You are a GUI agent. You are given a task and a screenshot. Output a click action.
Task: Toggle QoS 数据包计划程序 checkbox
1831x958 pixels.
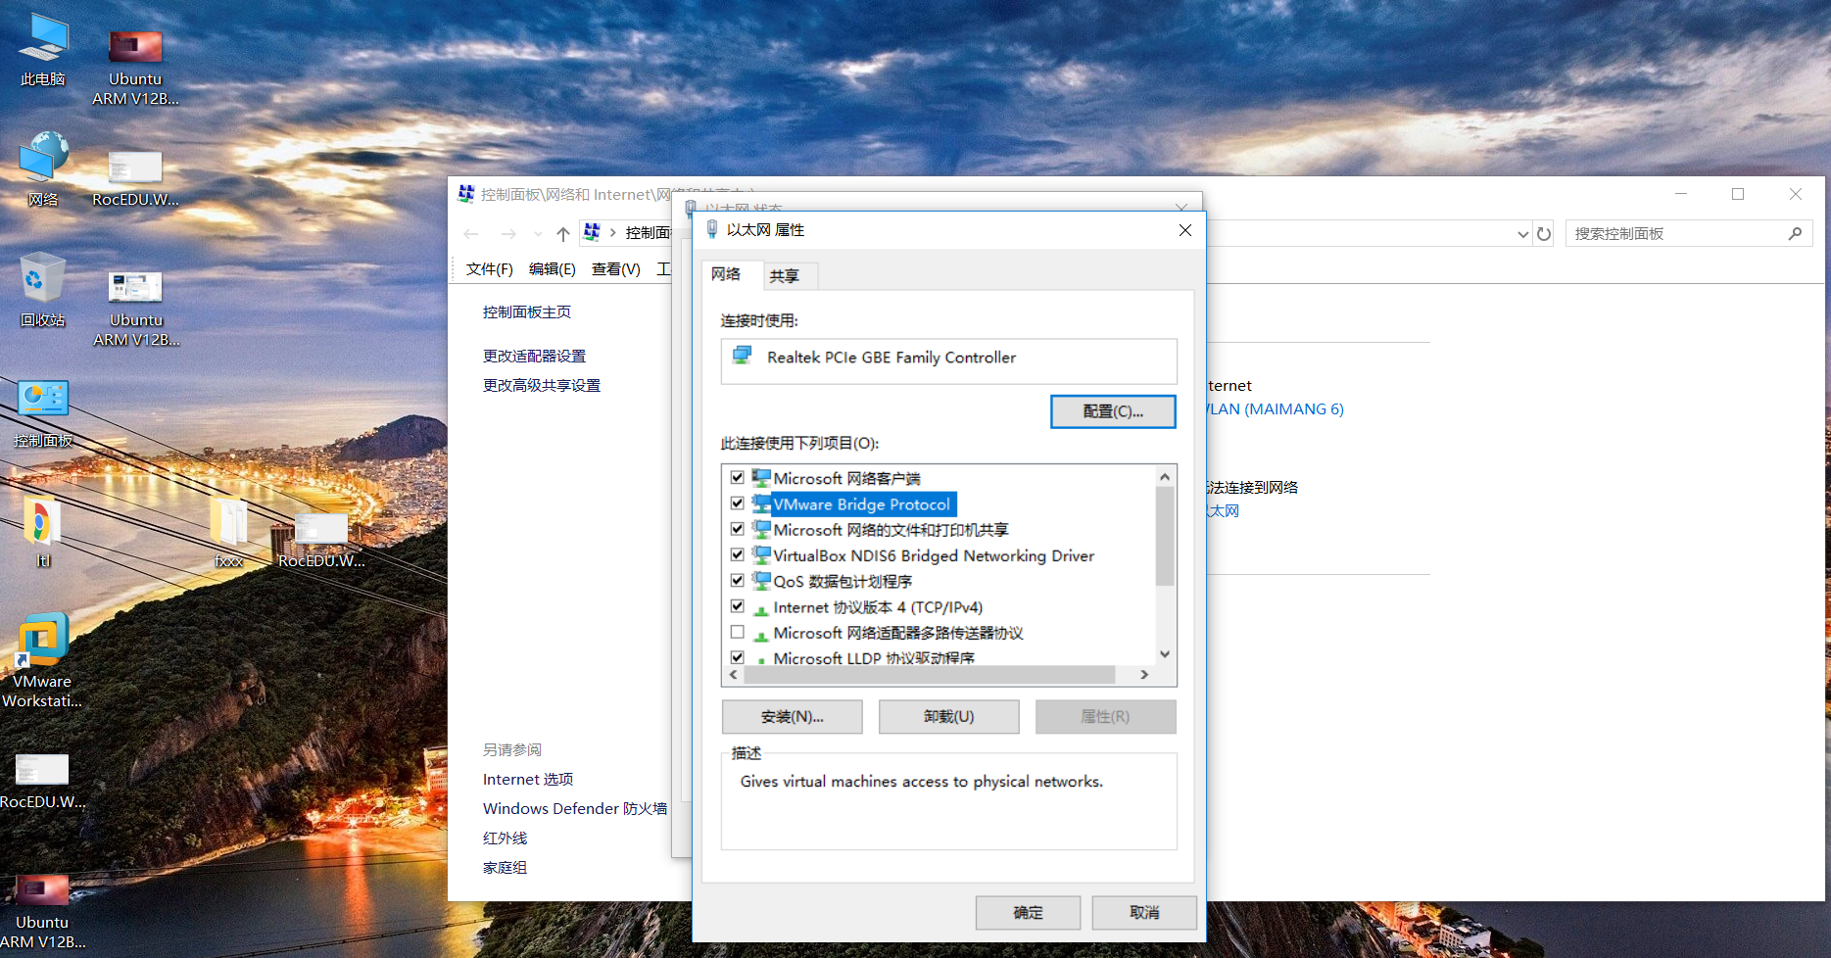pyautogui.click(x=738, y=580)
